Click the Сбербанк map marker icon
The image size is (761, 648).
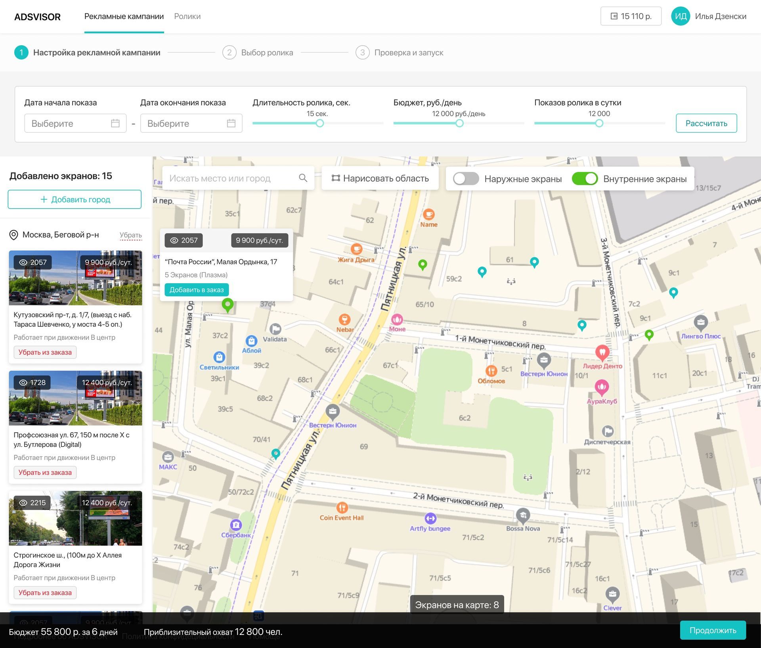236,525
